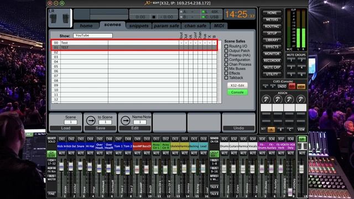
Task: Enable Talkback scene safe checkbox
Action: [226, 77]
